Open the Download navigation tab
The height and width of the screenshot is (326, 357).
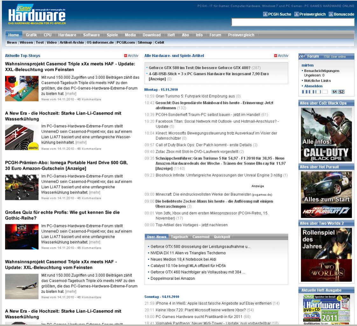(152, 35)
